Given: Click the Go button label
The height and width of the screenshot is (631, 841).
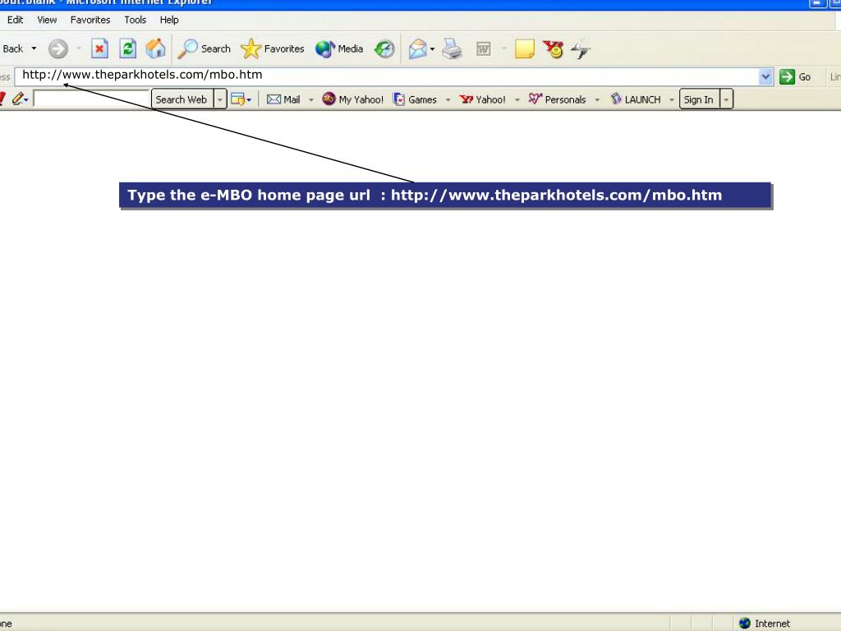Looking at the screenshot, I should pos(805,76).
